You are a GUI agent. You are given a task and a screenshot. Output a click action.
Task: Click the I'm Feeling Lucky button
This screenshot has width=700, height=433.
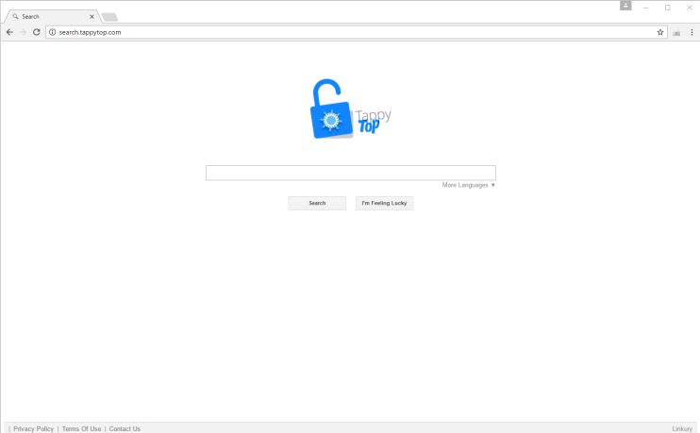tap(384, 203)
